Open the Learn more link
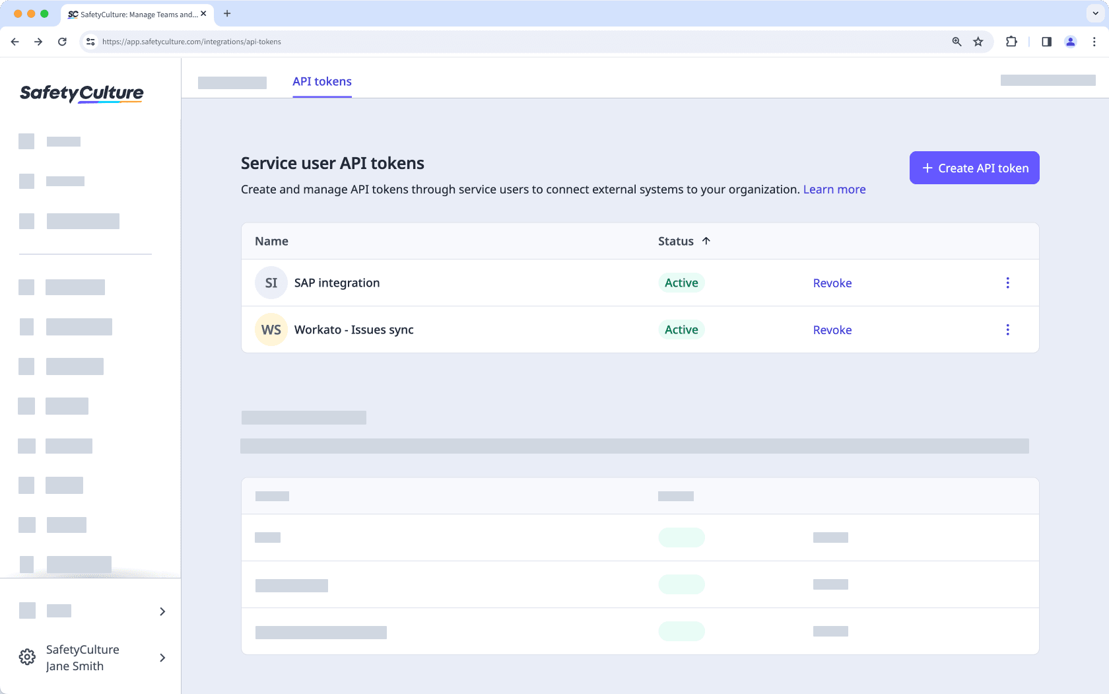This screenshot has height=694, width=1109. click(x=834, y=190)
